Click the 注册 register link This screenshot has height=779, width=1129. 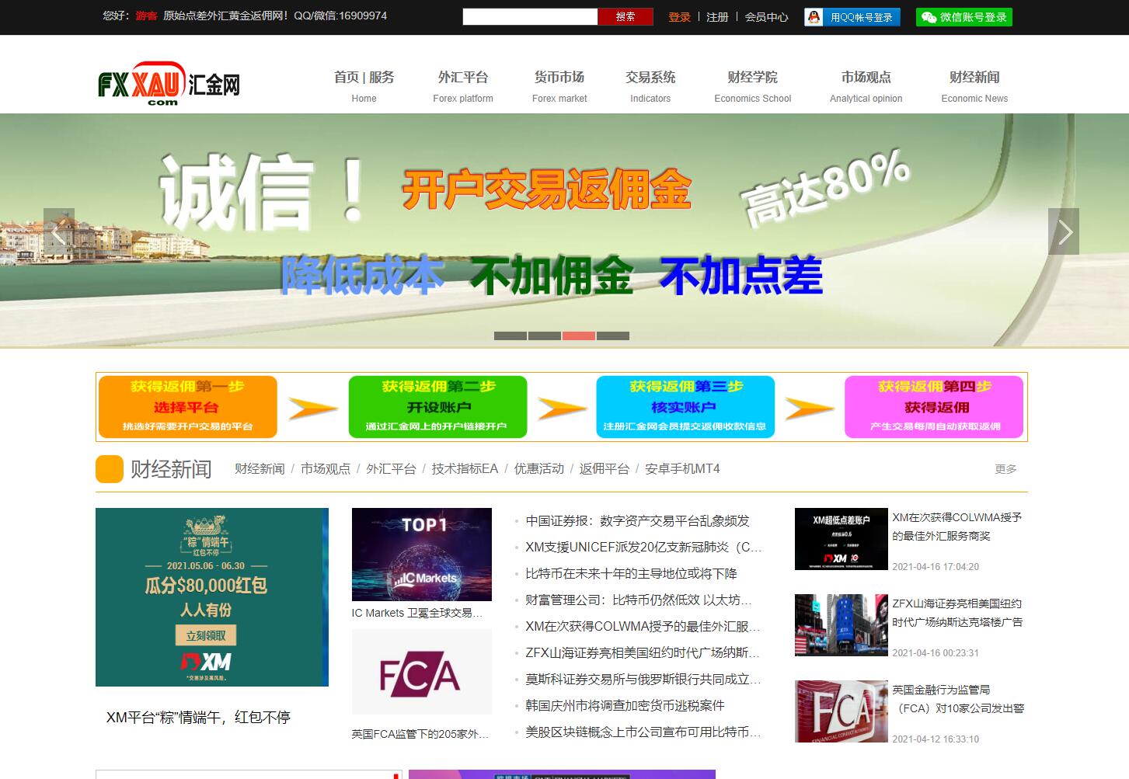(717, 17)
